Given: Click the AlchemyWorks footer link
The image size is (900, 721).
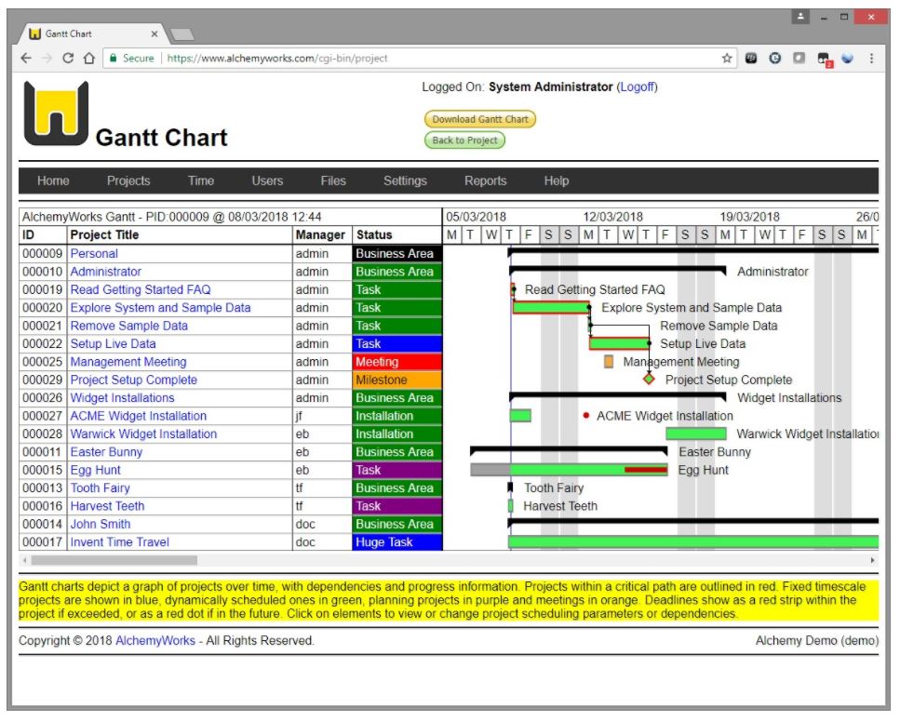Looking at the screenshot, I should pyautogui.click(x=155, y=641).
